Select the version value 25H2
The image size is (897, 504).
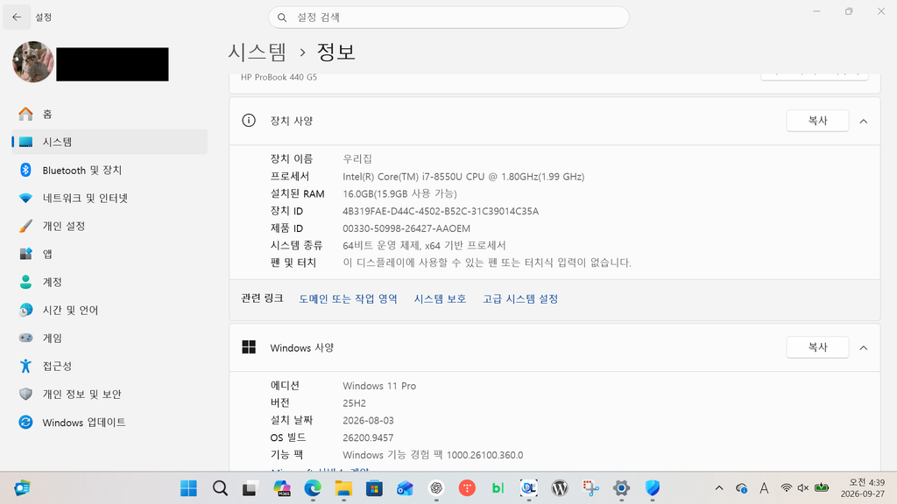point(354,402)
